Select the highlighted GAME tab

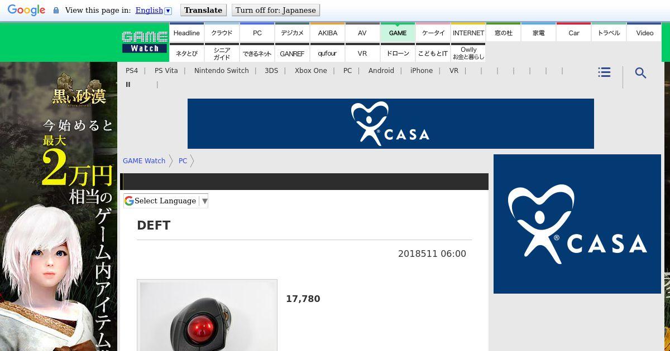point(398,33)
